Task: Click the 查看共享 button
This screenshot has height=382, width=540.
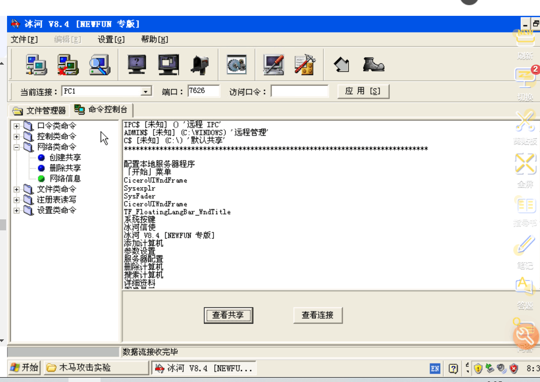Action: pyautogui.click(x=229, y=315)
